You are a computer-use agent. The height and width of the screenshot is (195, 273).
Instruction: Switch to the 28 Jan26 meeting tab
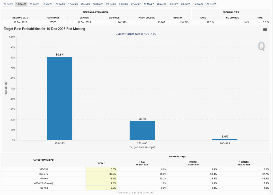click(x=34, y=4)
